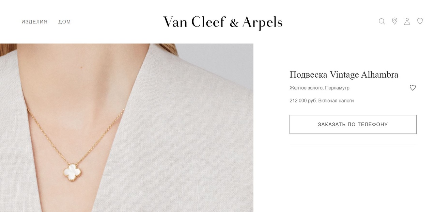436x212 pixels.
Task: Add Vintage Alhambra pendant to wishlist
Action: pyautogui.click(x=412, y=88)
